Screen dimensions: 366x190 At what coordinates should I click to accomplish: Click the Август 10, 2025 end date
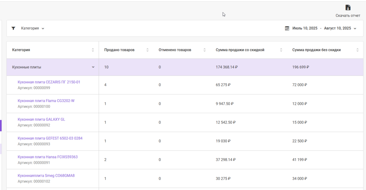337,29
